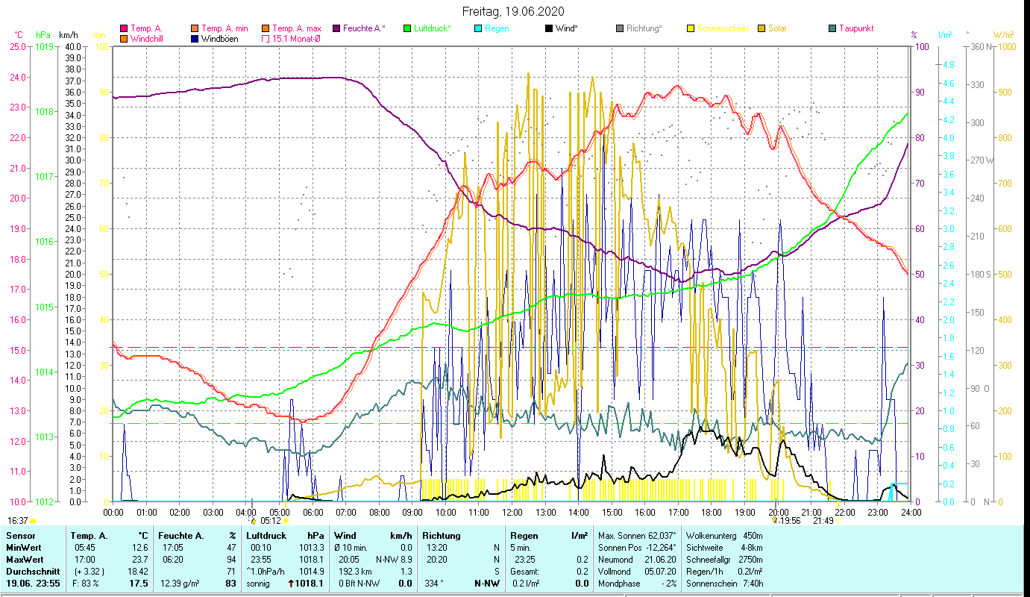
Task: Click the Regen l/m² table header
Action: [549, 536]
